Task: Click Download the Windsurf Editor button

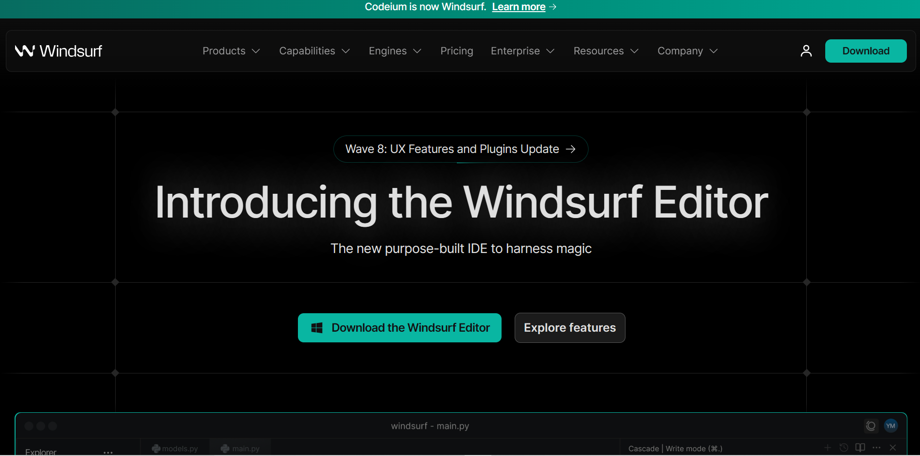Action: click(399, 328)
